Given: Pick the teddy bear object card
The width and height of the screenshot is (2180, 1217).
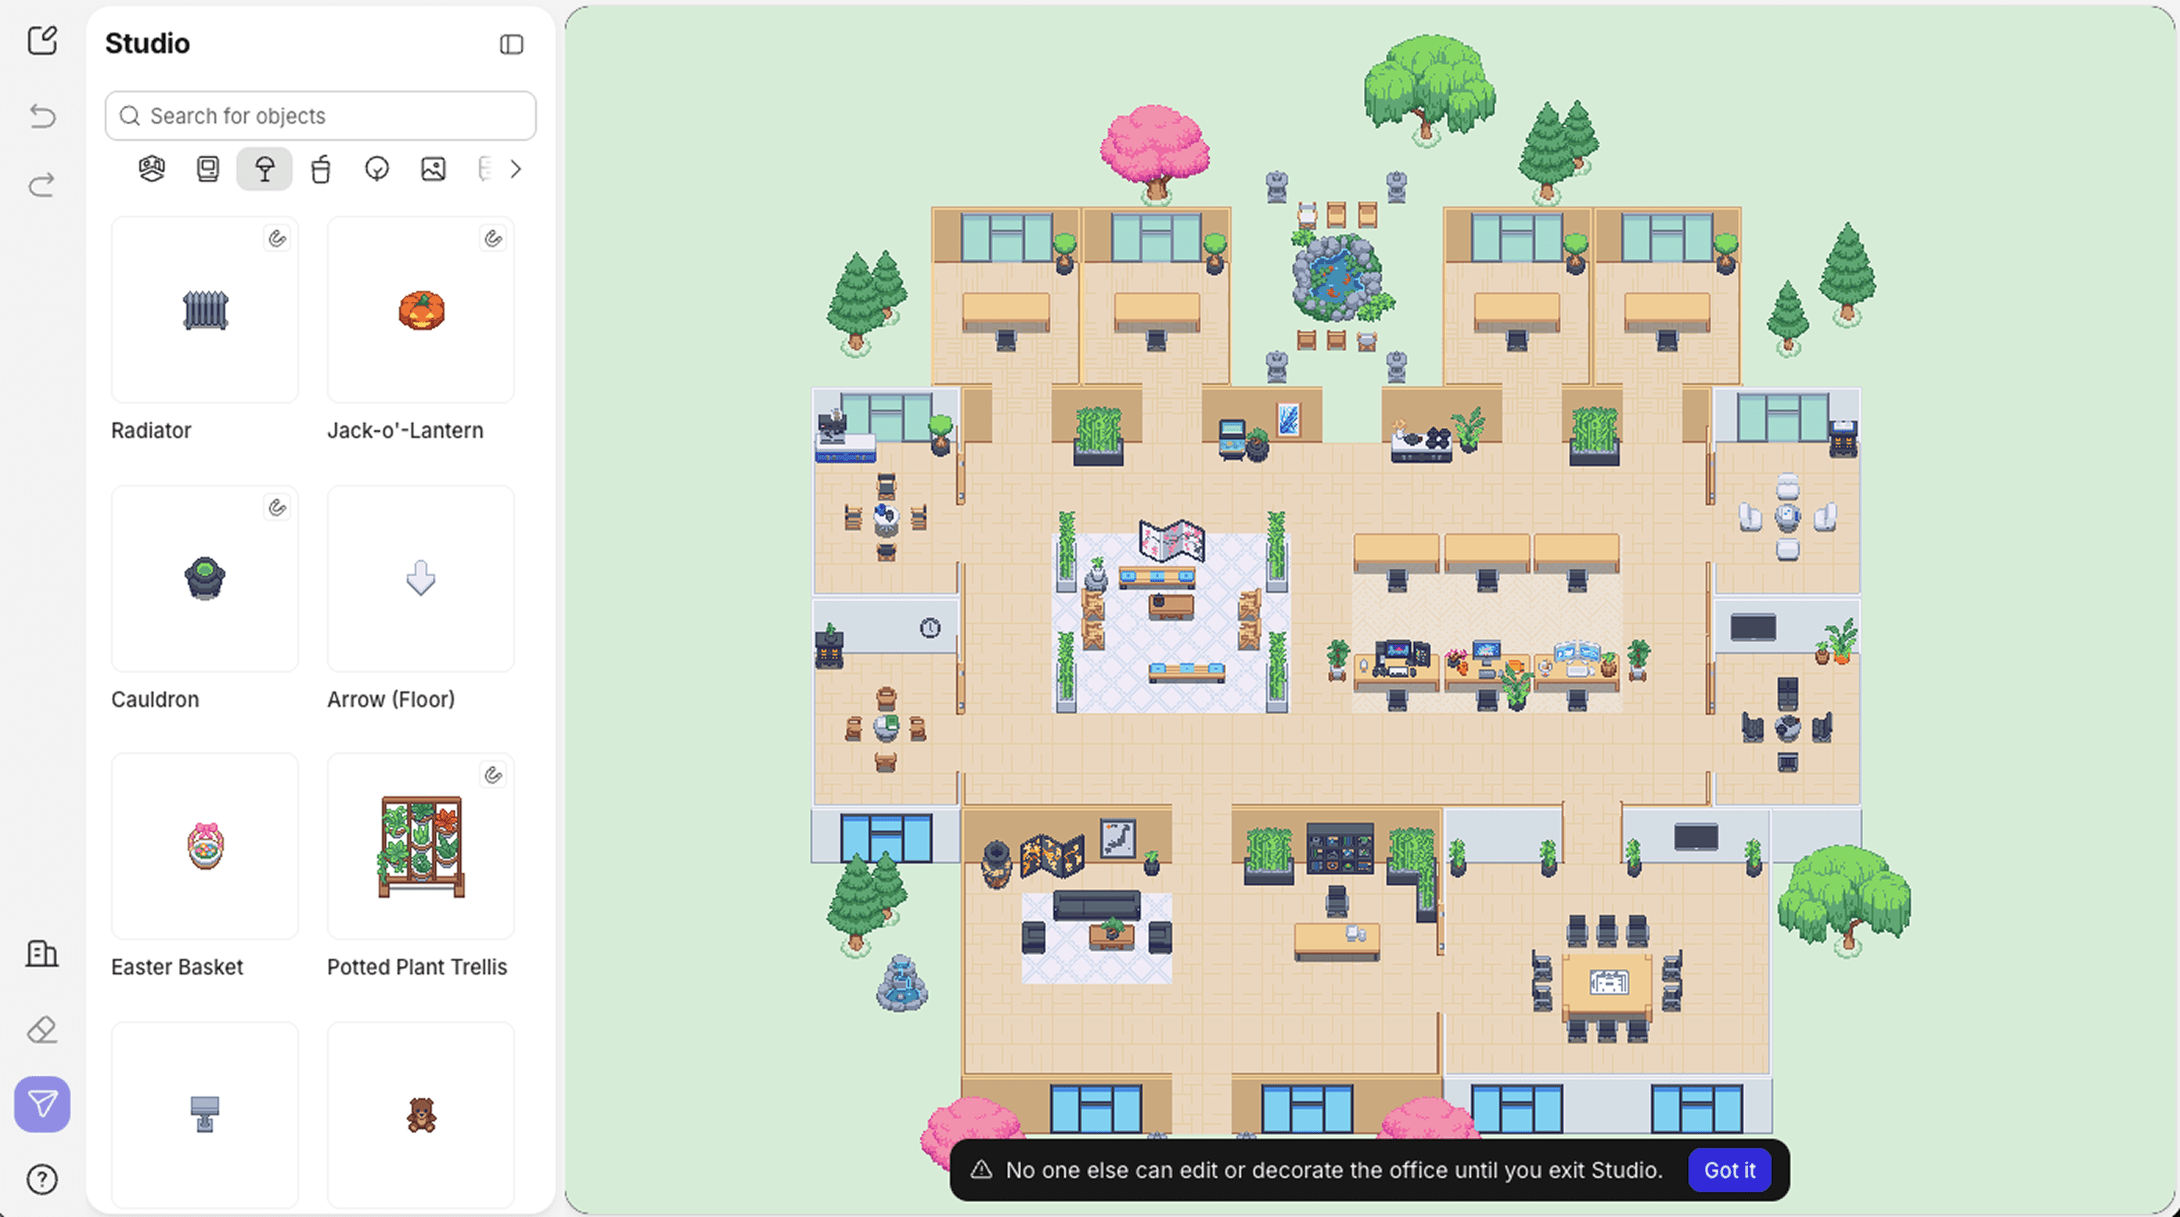Looking at the screenshot, I should click(421, 1115).
